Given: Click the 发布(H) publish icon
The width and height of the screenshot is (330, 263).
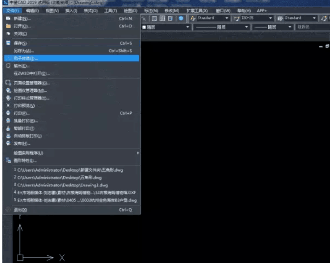Looking at the screenshot, I should coord(8,143).
